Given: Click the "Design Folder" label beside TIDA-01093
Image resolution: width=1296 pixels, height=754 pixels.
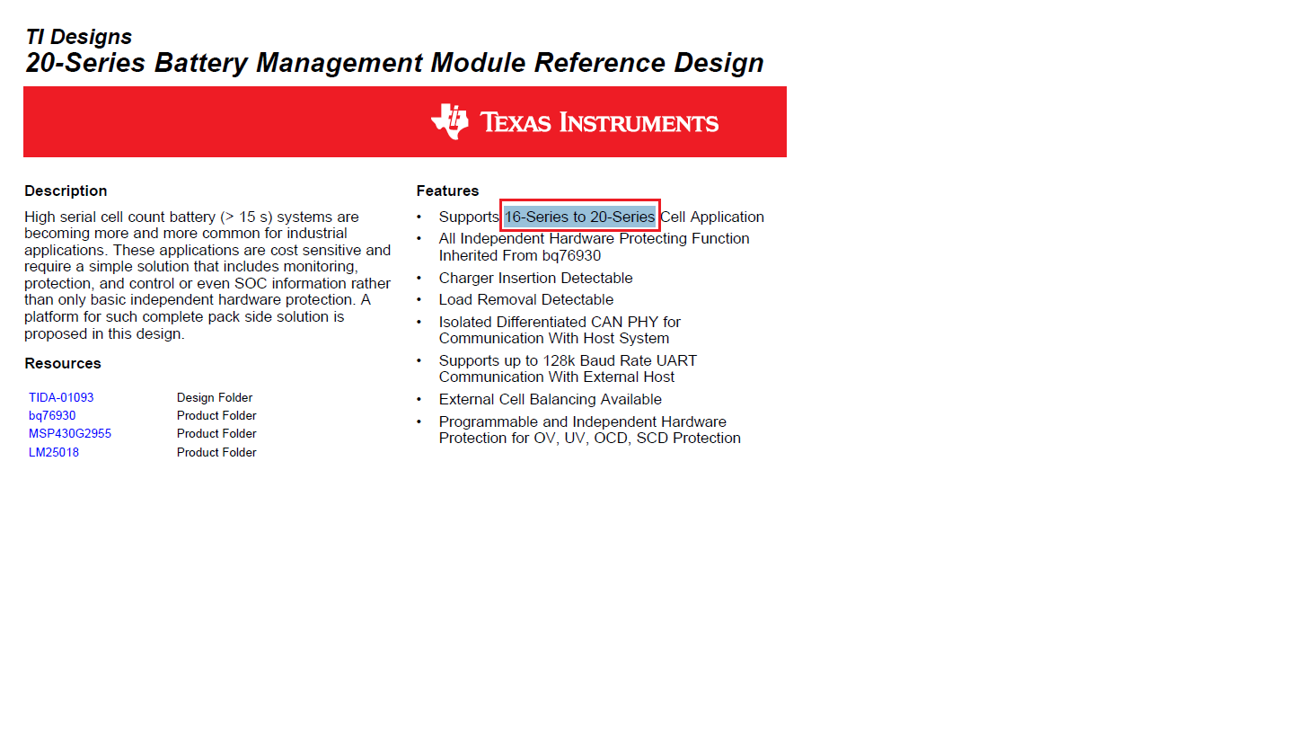Looking at the screenshot, I should (215, 397).
